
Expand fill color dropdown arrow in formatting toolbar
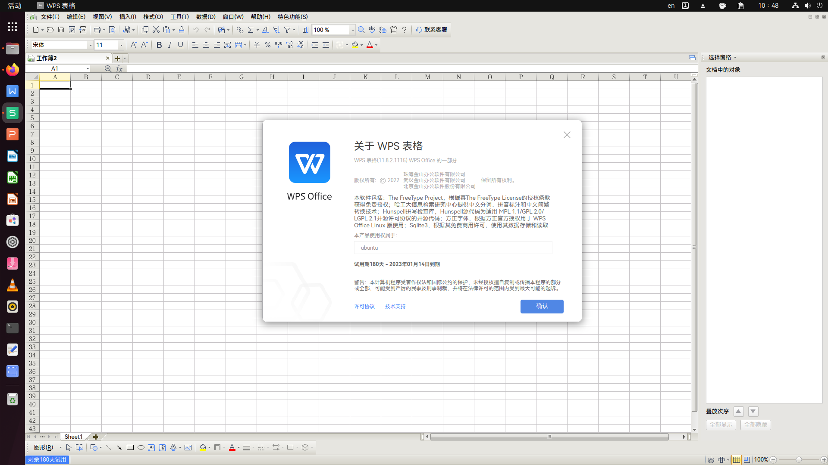point(362,45)
